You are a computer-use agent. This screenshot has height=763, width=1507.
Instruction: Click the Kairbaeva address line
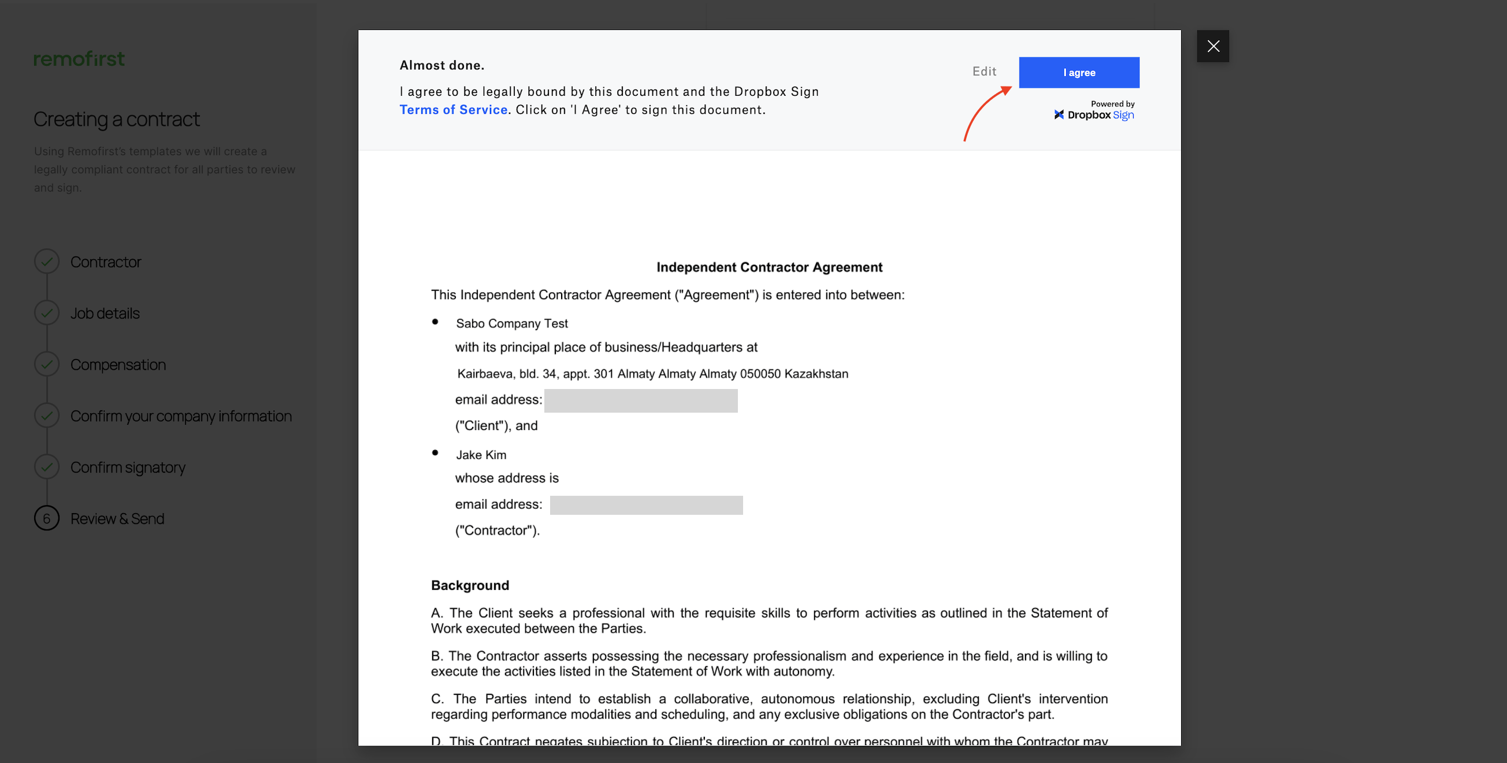(x=653, y=374)
